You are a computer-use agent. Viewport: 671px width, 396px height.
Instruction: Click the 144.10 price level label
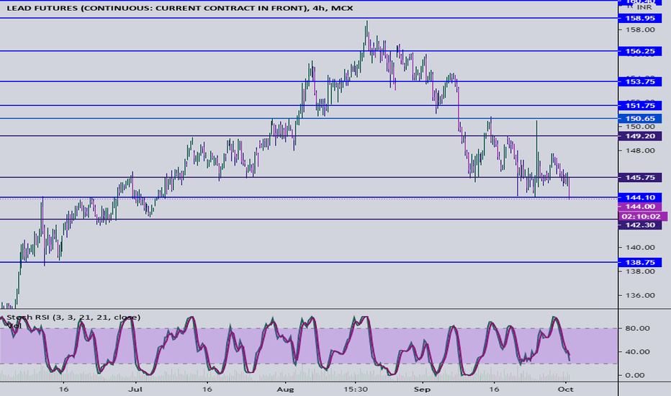[x=640, y=197]
